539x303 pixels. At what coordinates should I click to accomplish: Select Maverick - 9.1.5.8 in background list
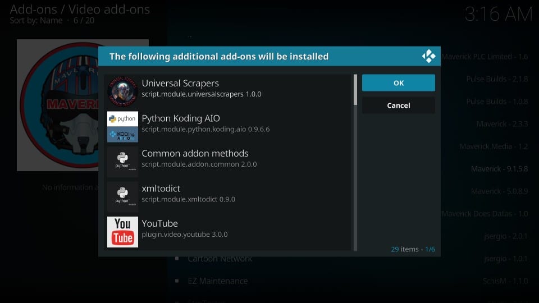(x=500, y=169)
